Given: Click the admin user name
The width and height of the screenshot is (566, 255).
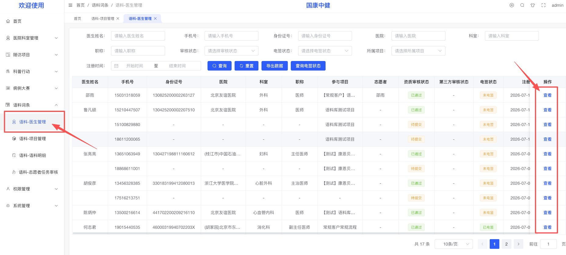Looking at the screenshot, I should pyautogui.click(x=557, y=5).
